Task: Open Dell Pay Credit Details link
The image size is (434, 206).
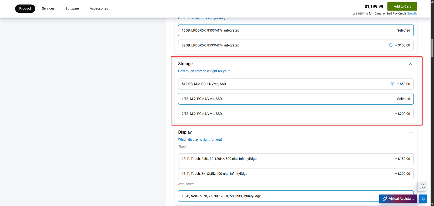Action: [x=412, y=14]
